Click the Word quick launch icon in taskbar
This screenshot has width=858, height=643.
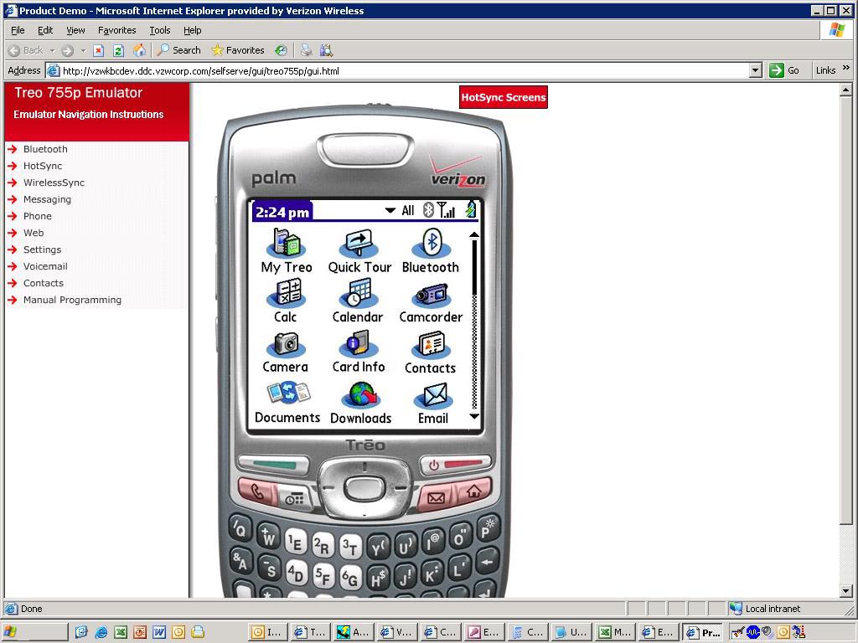(x=159, y=632)
